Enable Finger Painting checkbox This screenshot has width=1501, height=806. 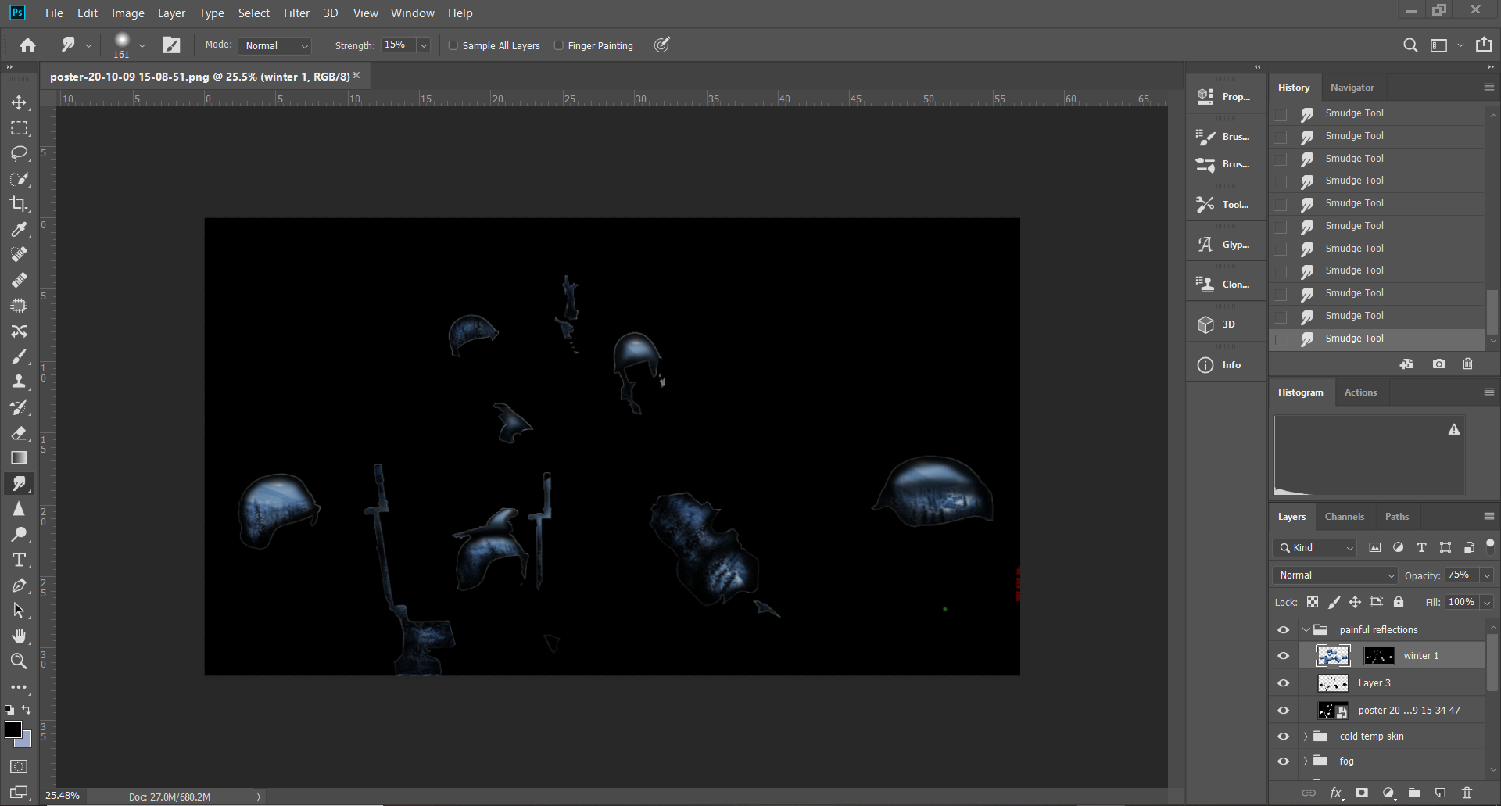pos(559,45)
